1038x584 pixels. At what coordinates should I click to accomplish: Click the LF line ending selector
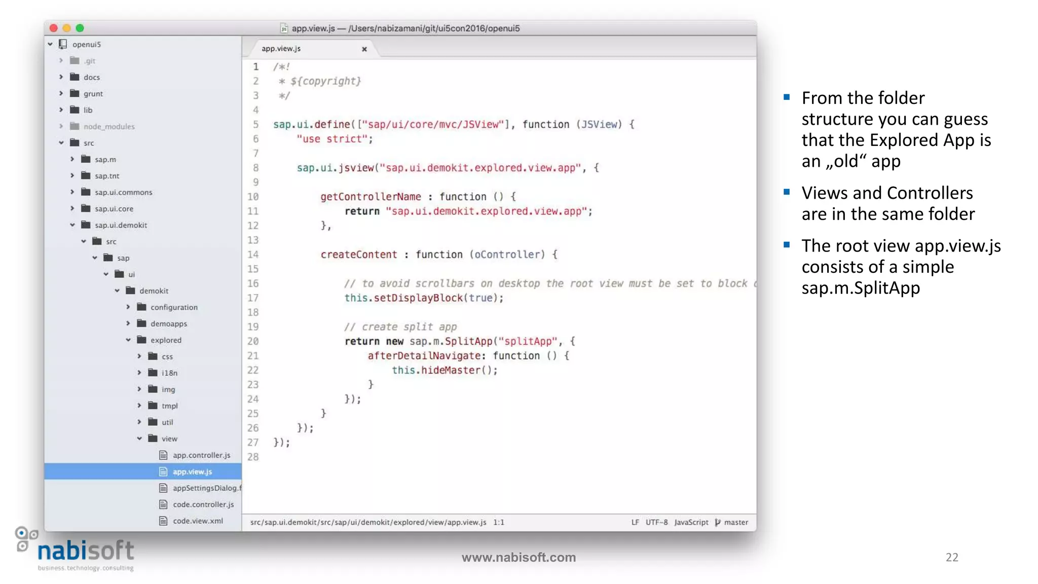tap(635, 522)
